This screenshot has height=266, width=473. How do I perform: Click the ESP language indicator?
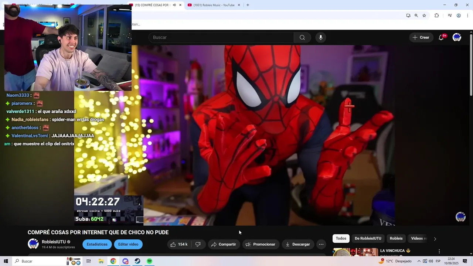point(438,261)
